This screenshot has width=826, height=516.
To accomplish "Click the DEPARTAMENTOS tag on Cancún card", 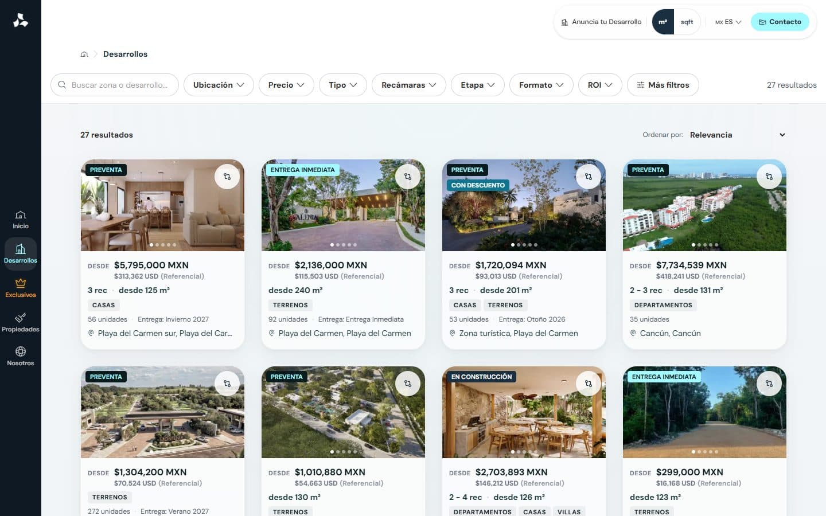I will 663,305.
